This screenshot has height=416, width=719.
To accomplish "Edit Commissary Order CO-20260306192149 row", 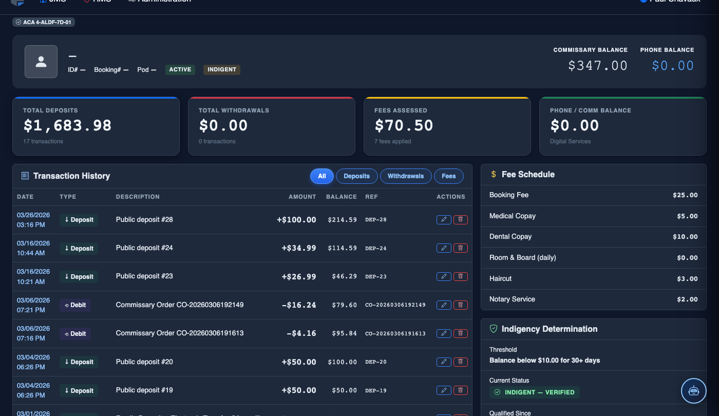I will pos(444,305).
